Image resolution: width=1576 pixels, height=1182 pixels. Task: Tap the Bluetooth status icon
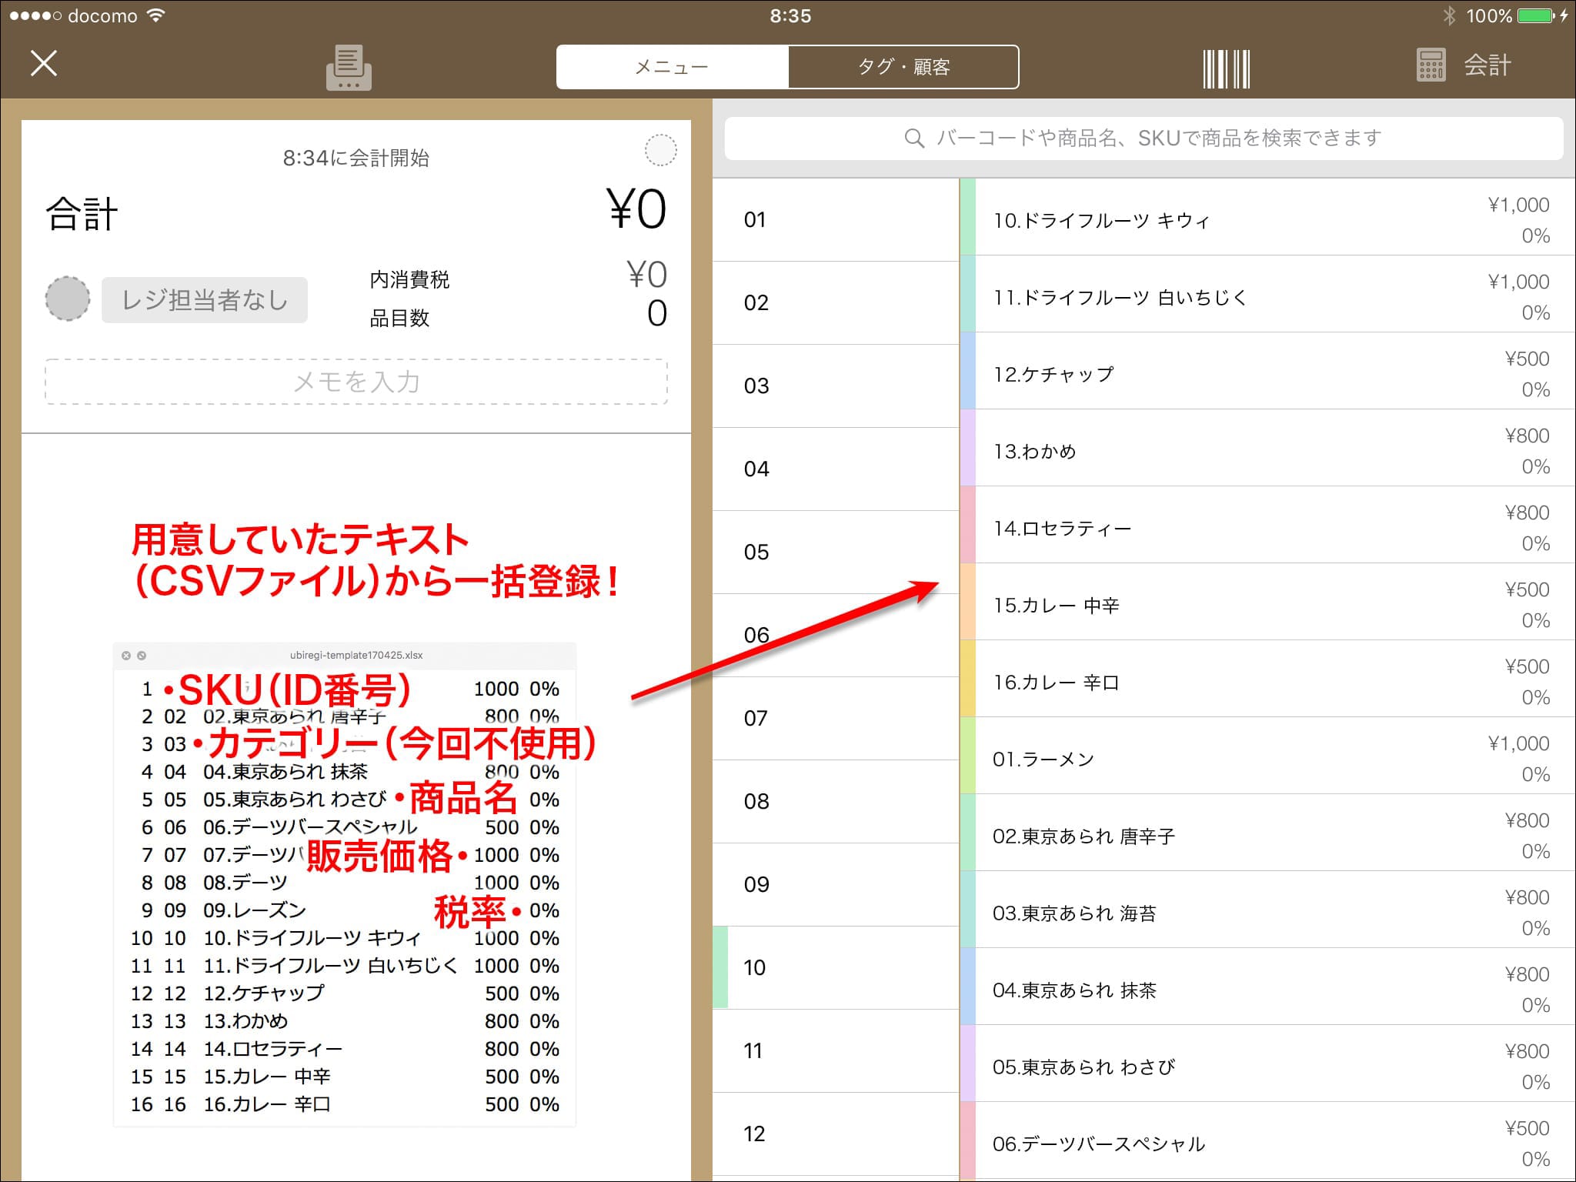coord(1449,15)
